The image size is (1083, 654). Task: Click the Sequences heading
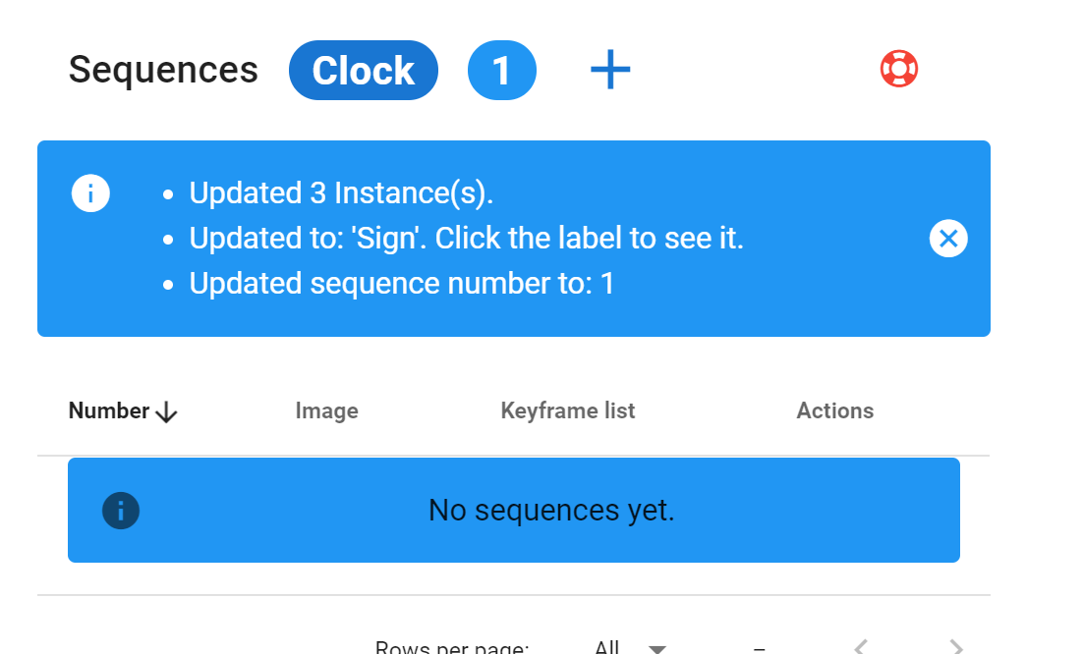pyautogui.click(x=163, y=70)
